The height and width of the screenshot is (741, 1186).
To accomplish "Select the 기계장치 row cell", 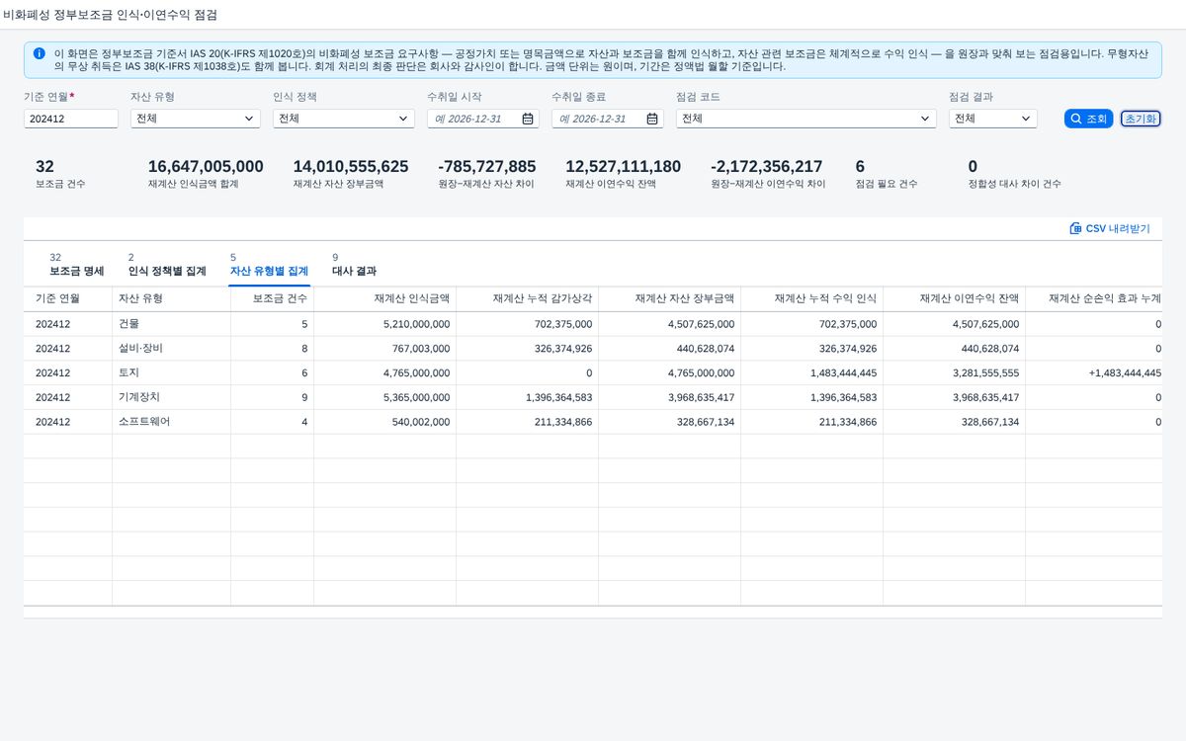I will (171, 397).
